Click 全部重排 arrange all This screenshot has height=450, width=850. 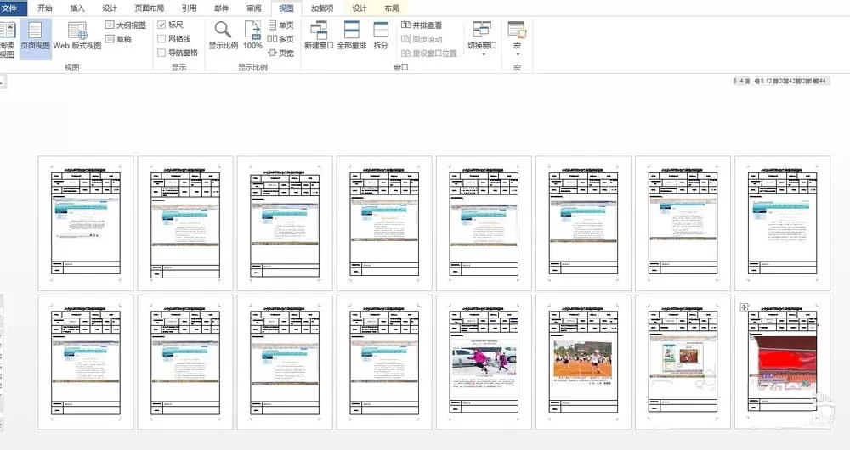[x=352, y=36]
